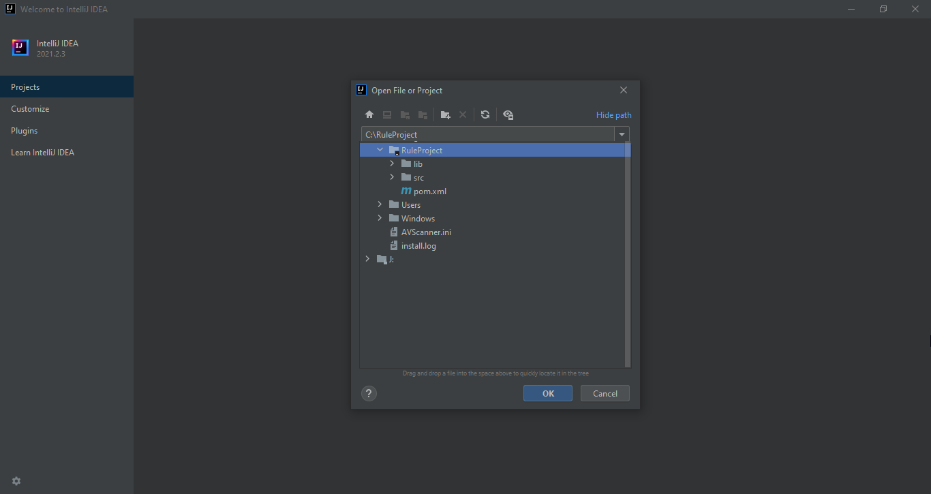Toggle Show Hidden Files and Directories icon
931x494 pixels.
pos(508,115)
